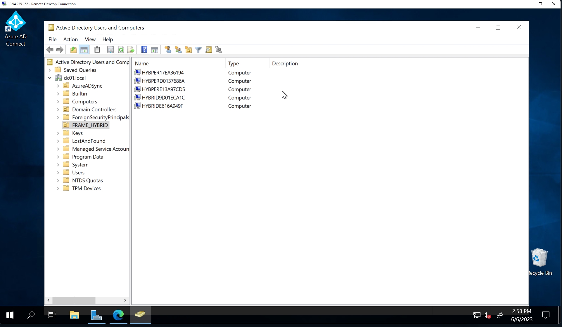562x327 pixels.
Task: Open the File menu
Action: point(53,39)
